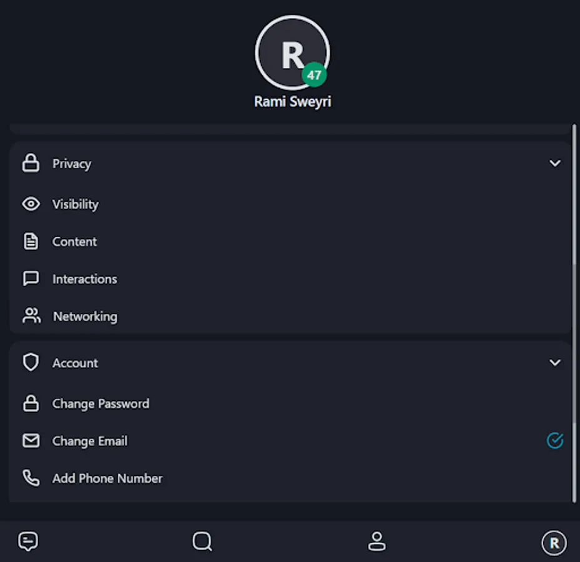Open the Visibility settings eye icon

pyautogui.click(x=31, y=204)
